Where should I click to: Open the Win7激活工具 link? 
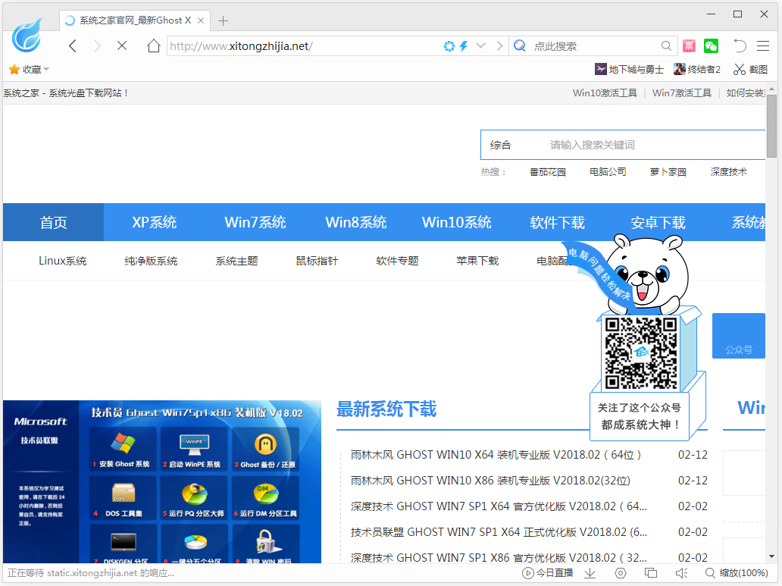(x=682, y=92)
